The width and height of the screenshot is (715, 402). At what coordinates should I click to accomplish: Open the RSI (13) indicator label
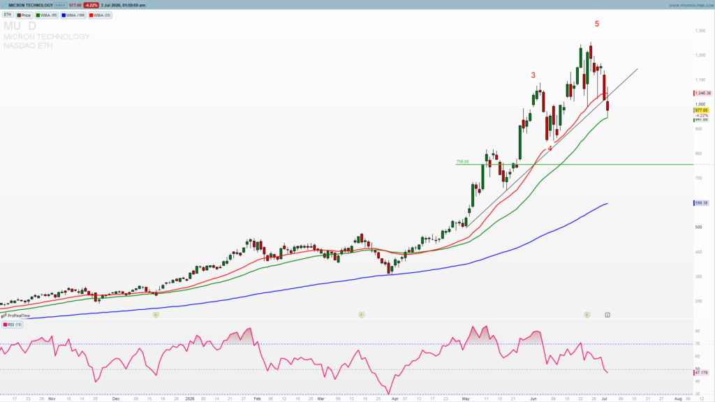coord(13,325)
